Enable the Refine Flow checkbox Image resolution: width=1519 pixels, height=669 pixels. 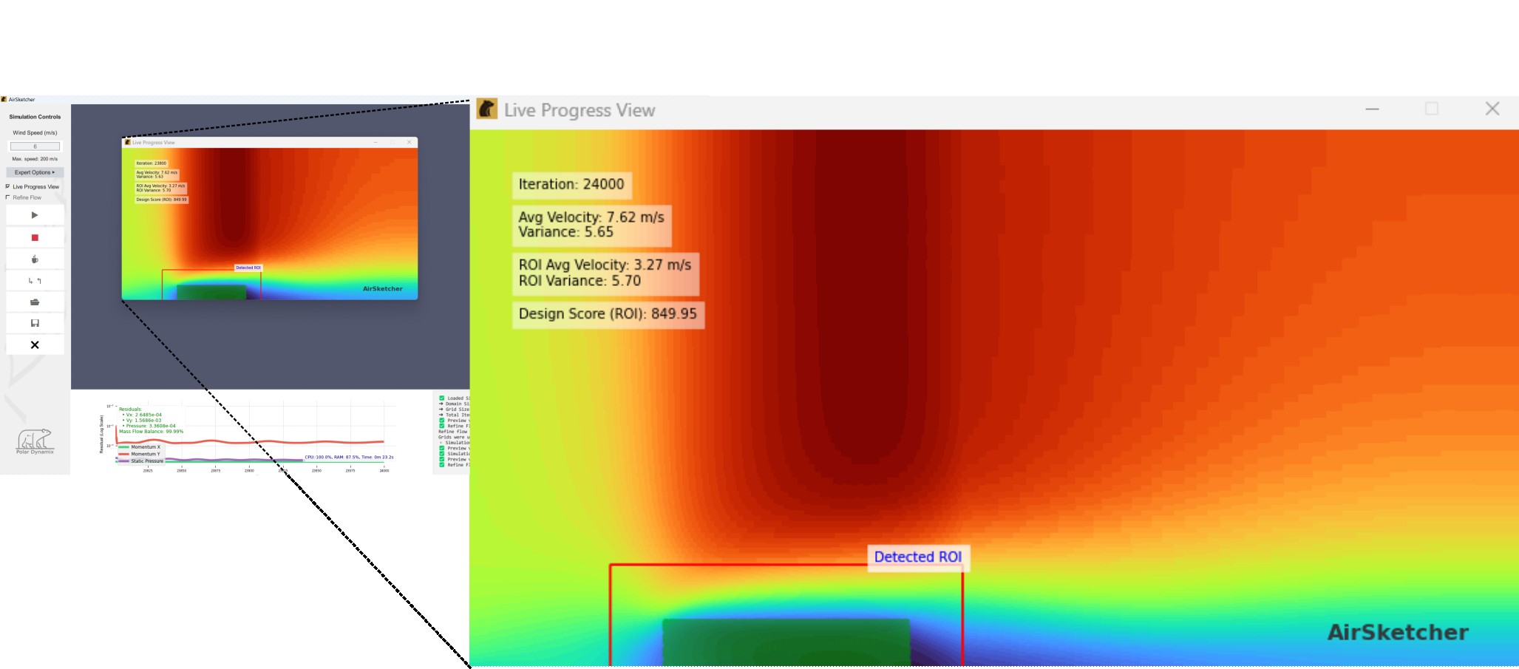pos(8,197)
